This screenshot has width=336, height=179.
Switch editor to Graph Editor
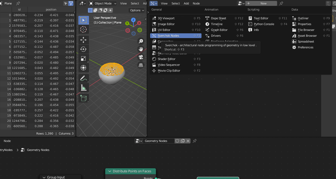click(224, 30)
